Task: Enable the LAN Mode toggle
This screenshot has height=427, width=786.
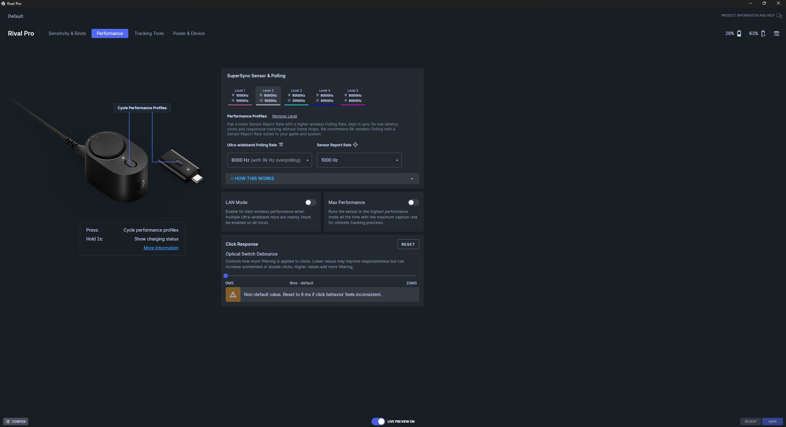Action: click(x=310, y=202)
